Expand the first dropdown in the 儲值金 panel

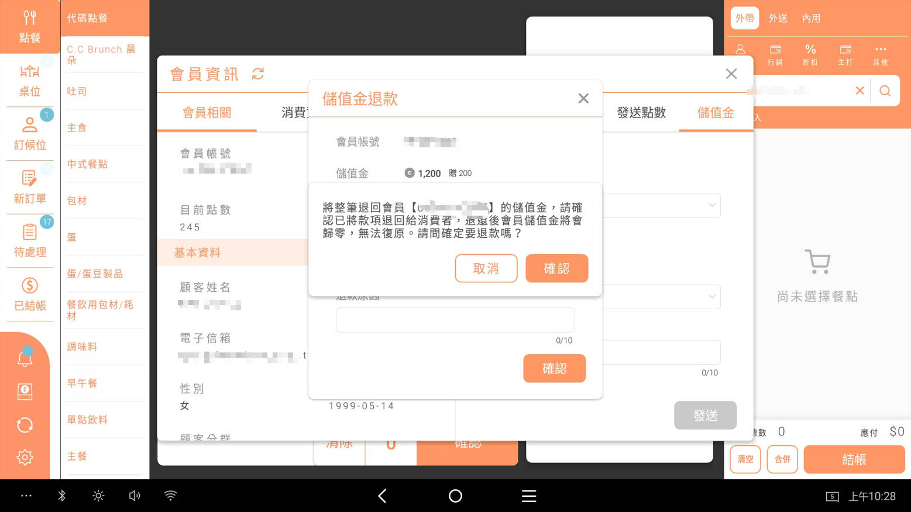pyautogui.click(x=711, y=205)
